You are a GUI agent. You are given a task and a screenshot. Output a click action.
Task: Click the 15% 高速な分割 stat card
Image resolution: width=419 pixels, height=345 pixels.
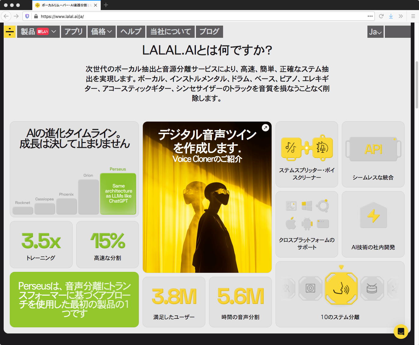[x=107, y=245]
